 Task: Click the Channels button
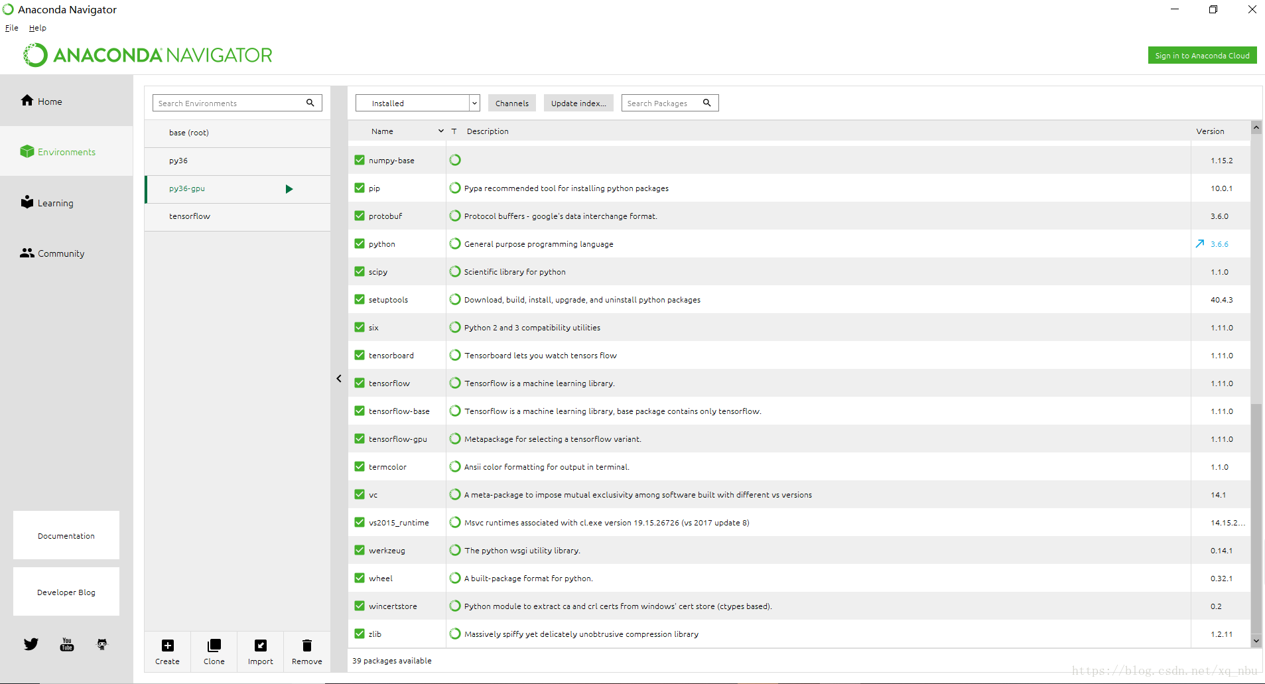coord(512,103)
